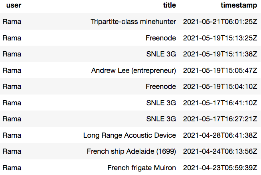Select the 'French frigate Muiron' cell

(142, 168)
